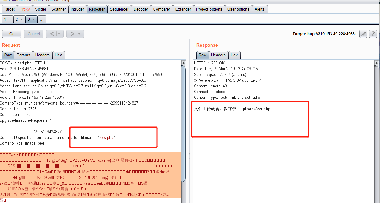This screenshot has width=380, height=203.
Task: Click the Server: Apache/2.4.7 response header
Action: coord(220,74)
